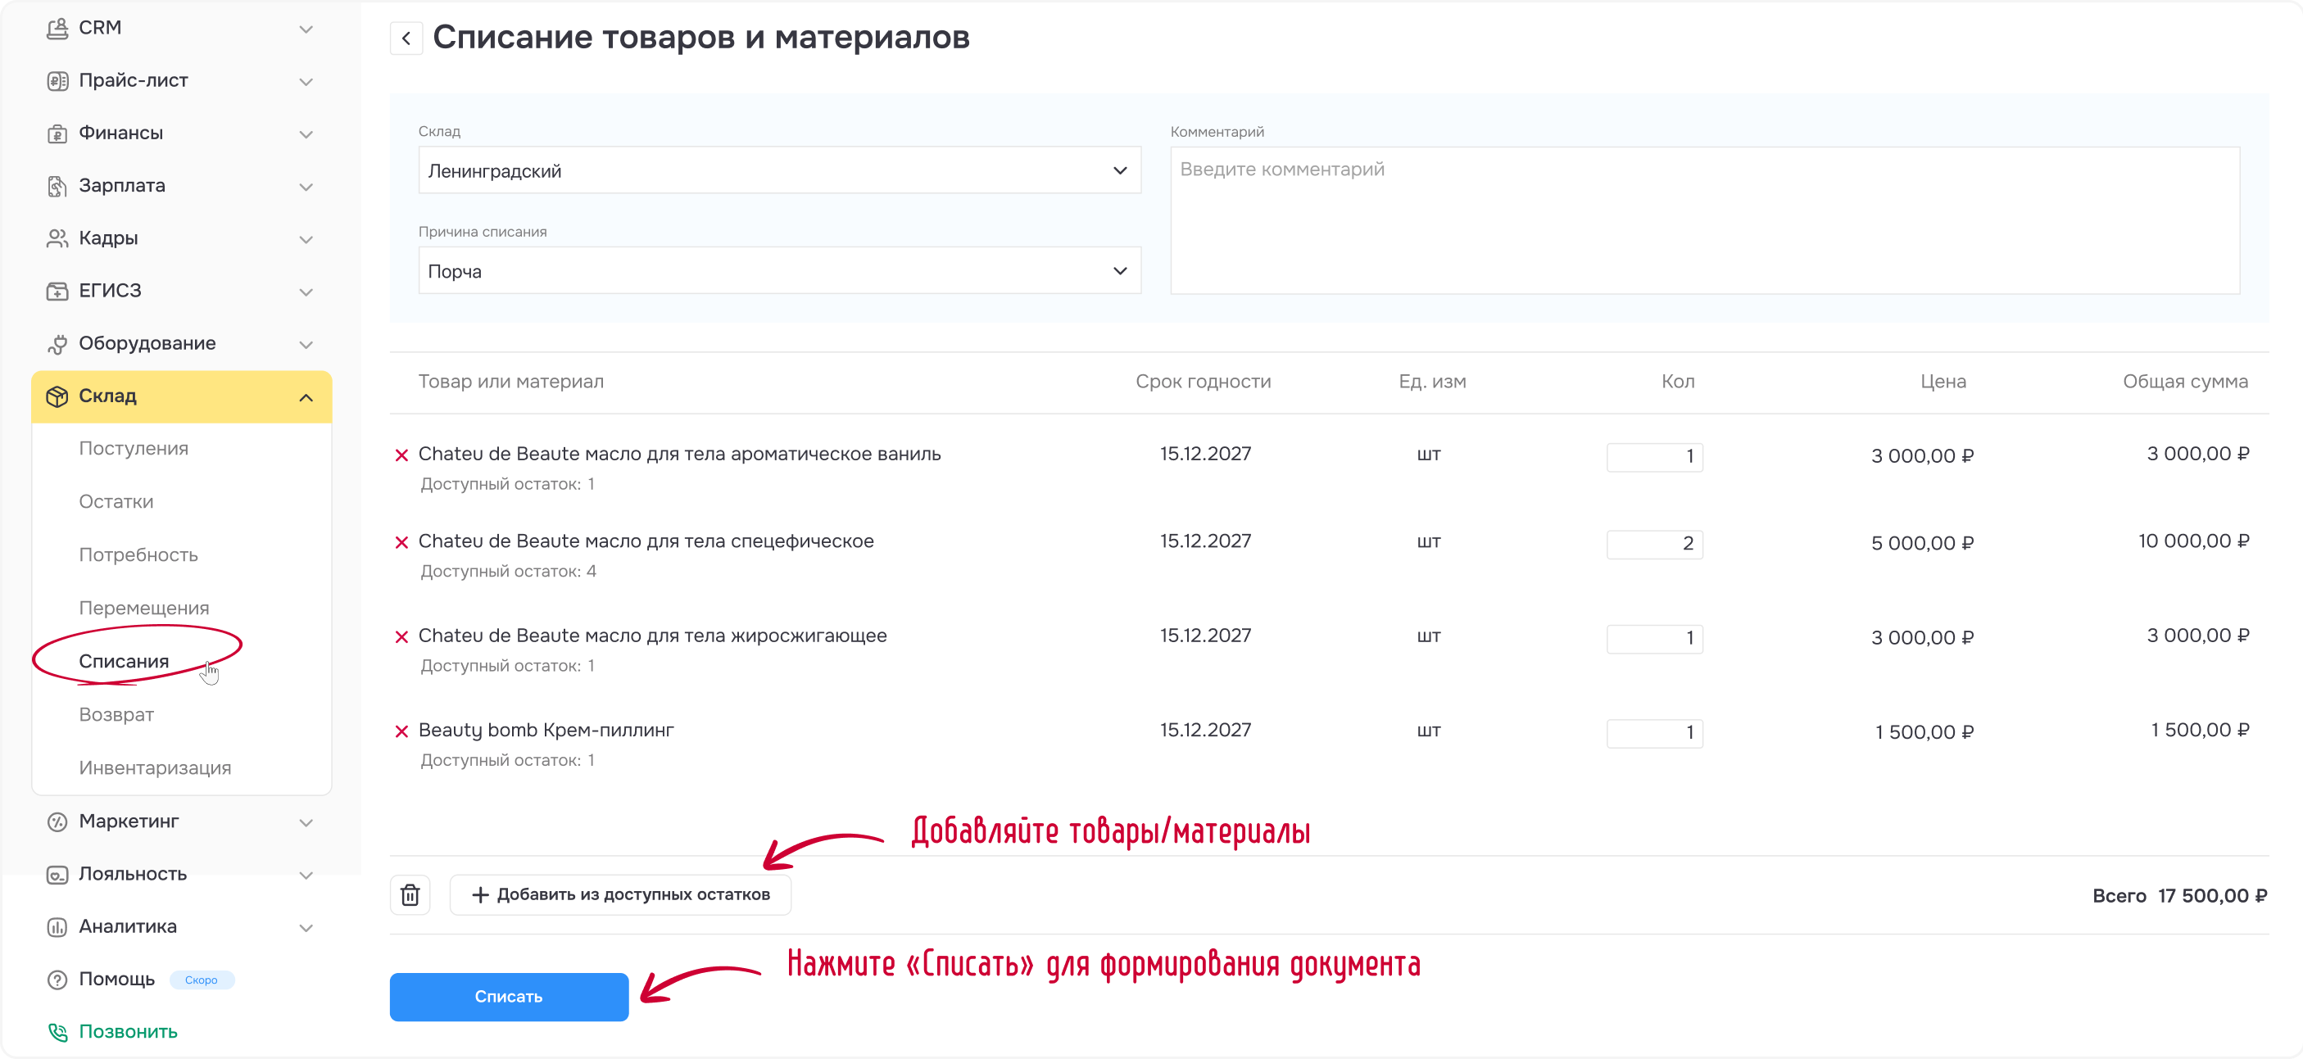The height and width of the screenshot is (1059, 2303).
Task: Click the Маркетинг percent icon
Action: pos(57,822)
